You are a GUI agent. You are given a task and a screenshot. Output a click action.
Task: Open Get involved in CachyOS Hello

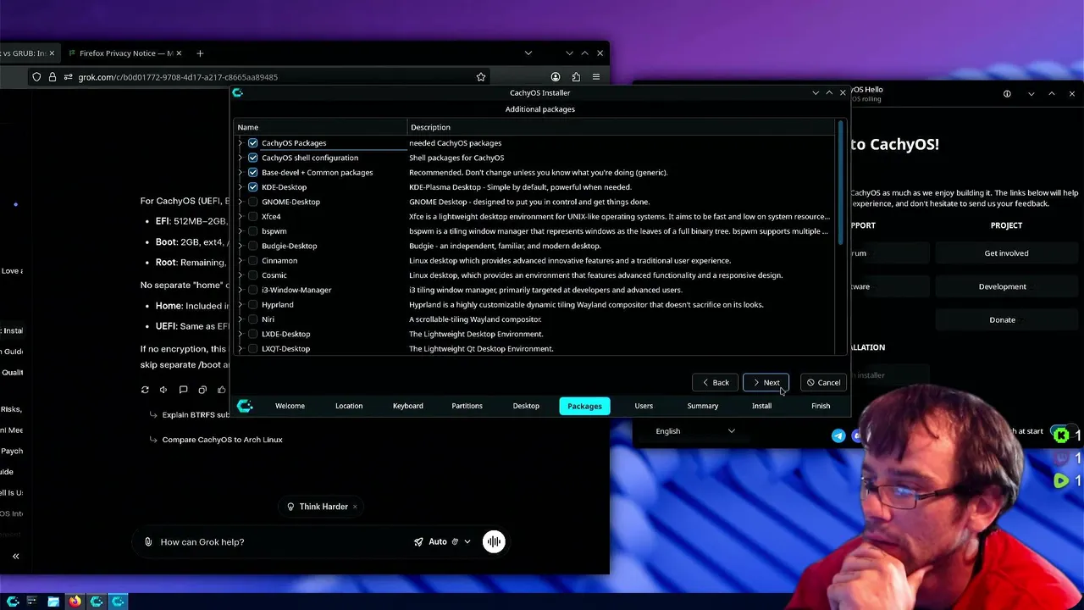tap(1006, 253)
